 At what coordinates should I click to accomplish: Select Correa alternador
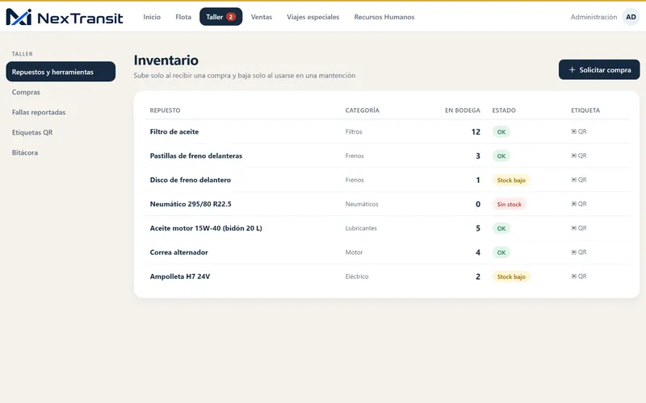[178, 252]
